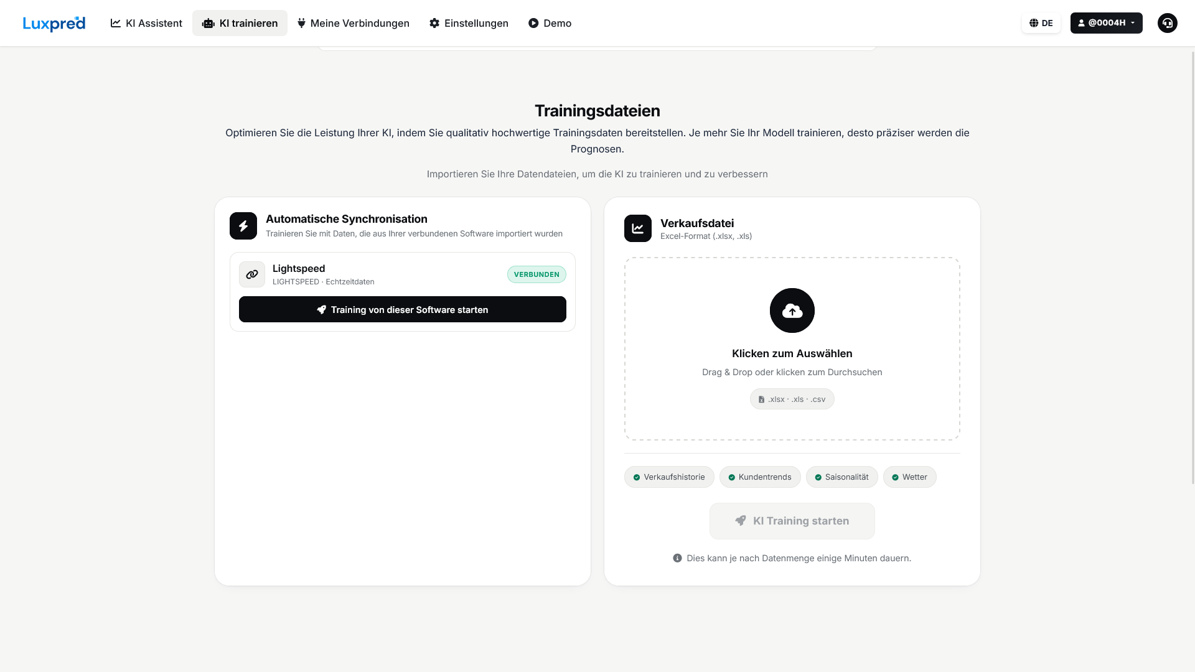
Task: Select the Saisonalität chip
Action: tap(841, 477)
